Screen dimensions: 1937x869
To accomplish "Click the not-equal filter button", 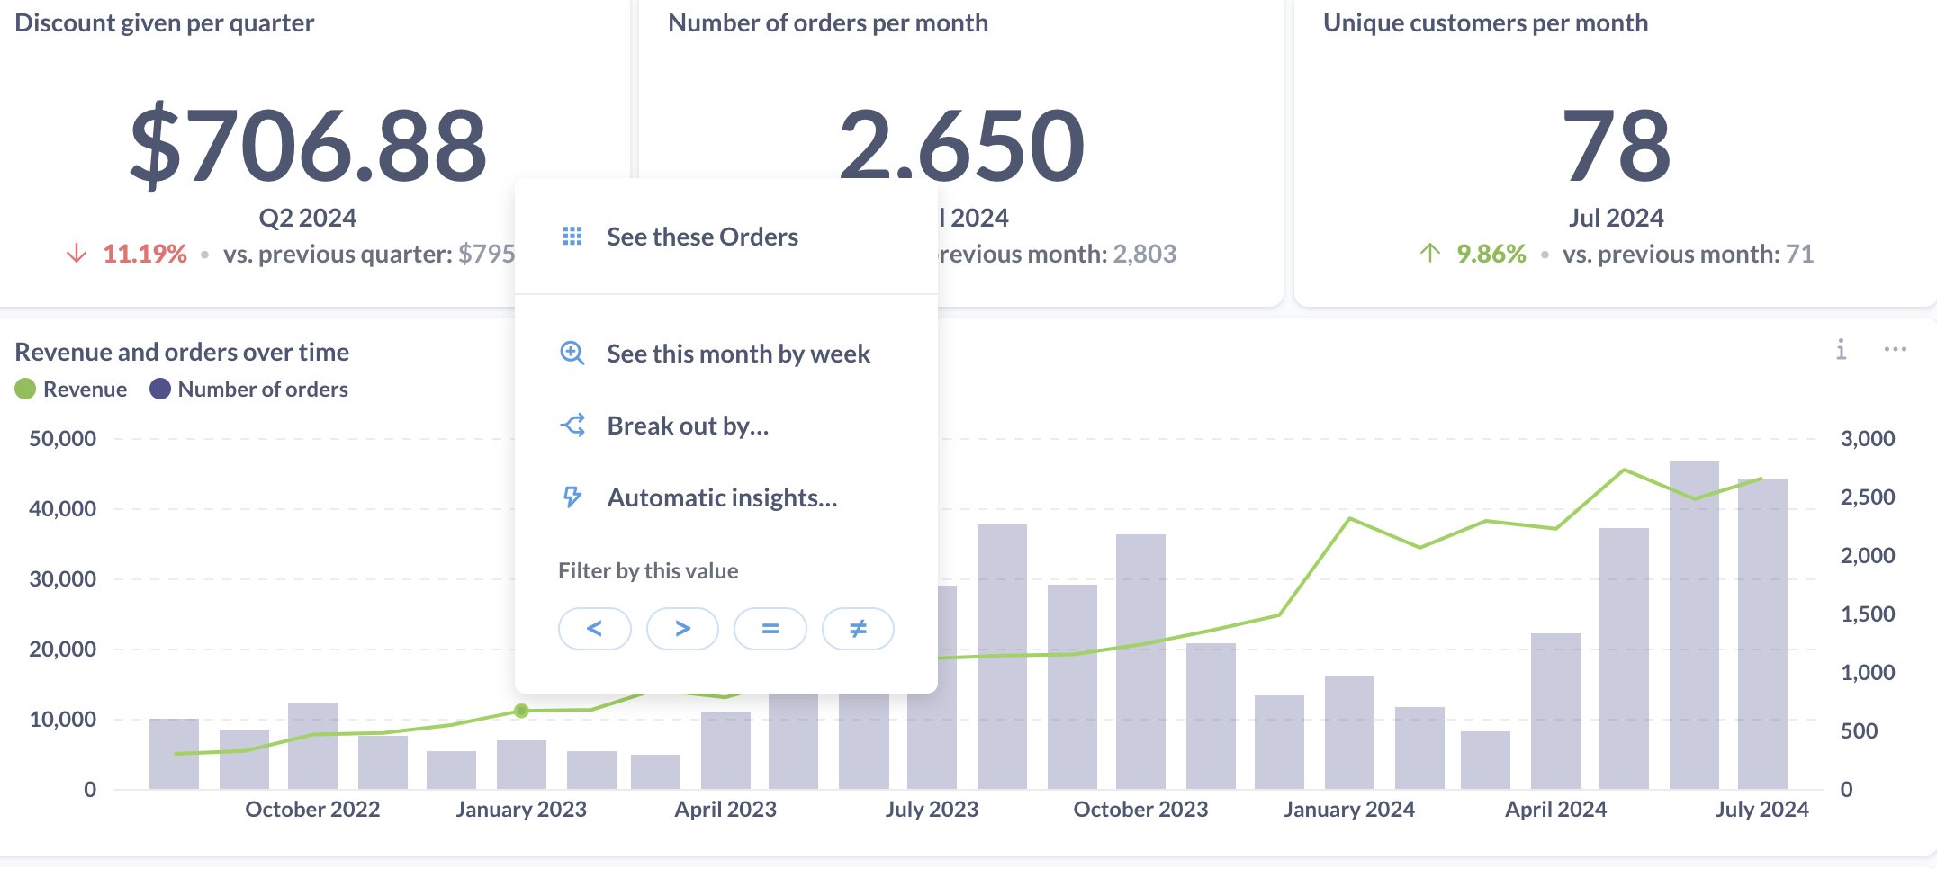I will point(857,628).
